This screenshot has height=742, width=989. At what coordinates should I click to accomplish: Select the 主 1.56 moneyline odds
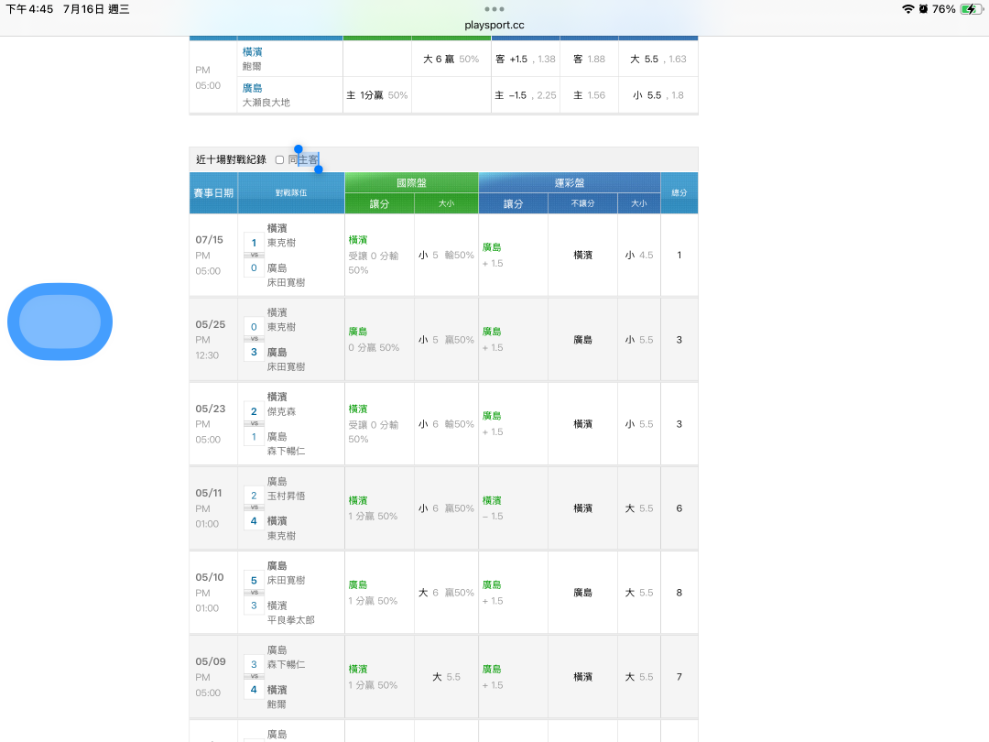coord(589,95)
